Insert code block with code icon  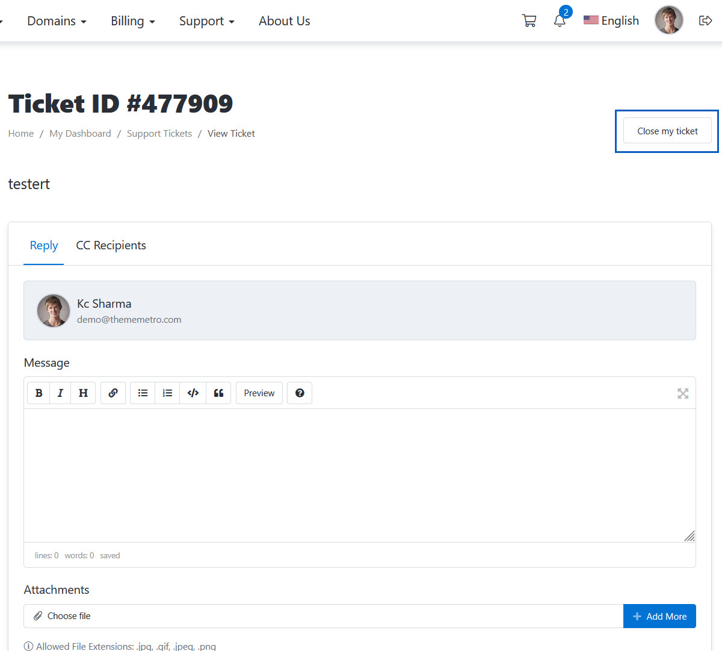[193, 393]
